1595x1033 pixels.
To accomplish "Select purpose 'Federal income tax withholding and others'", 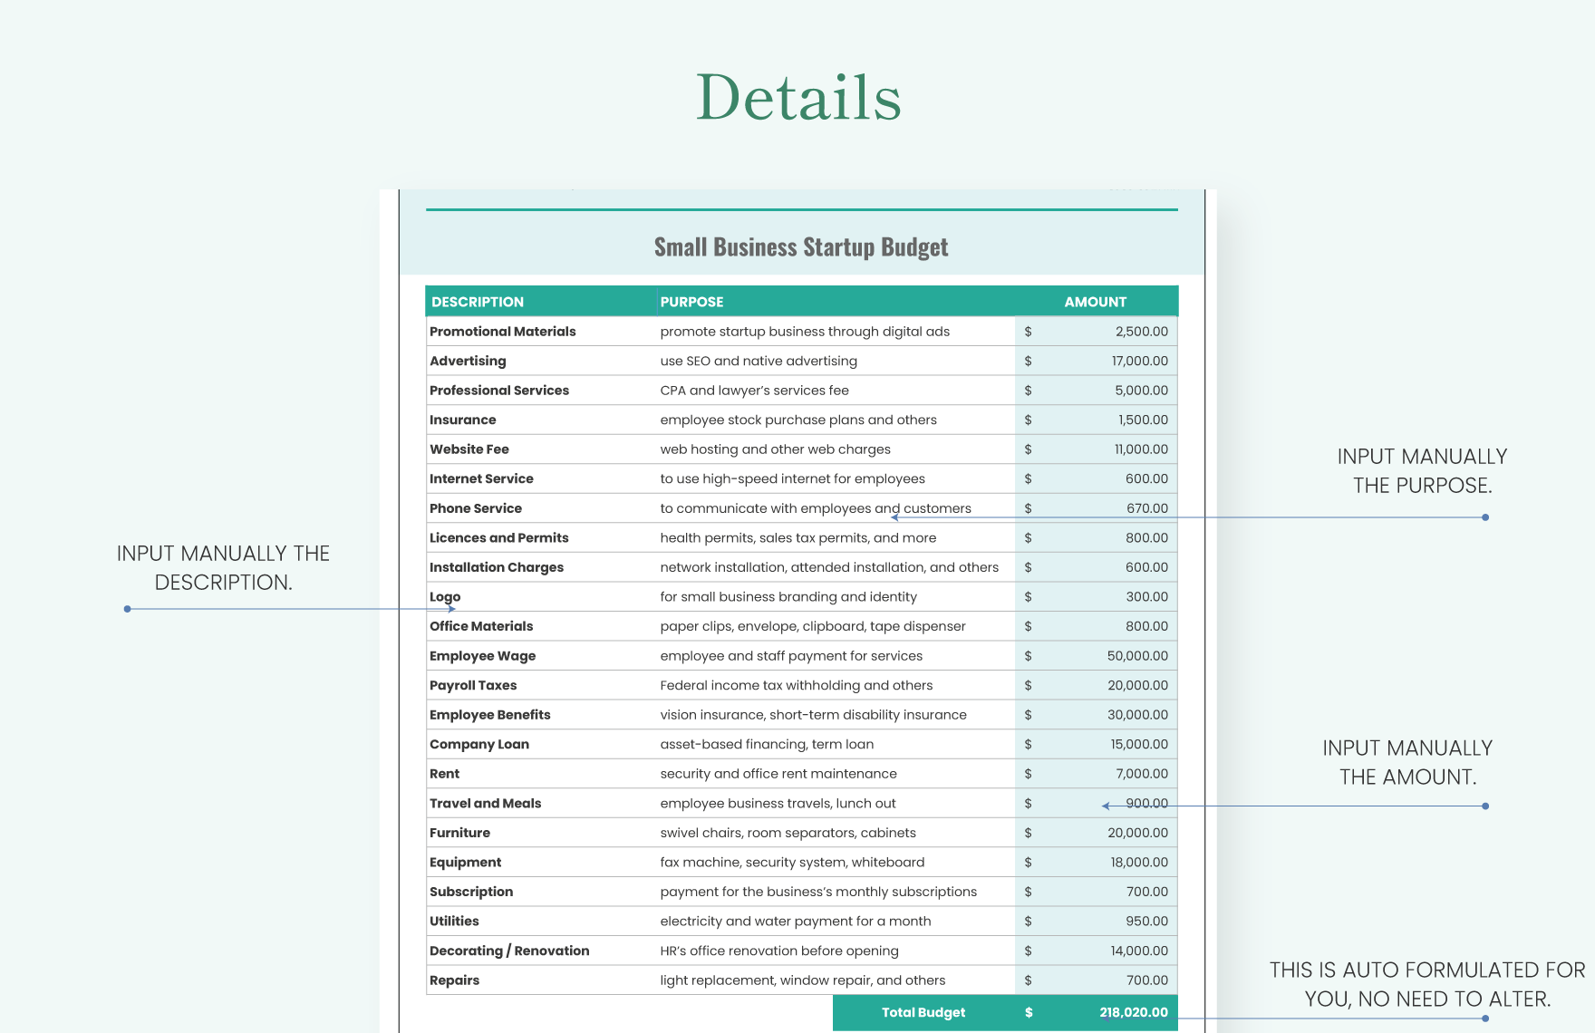I will 797,685.
